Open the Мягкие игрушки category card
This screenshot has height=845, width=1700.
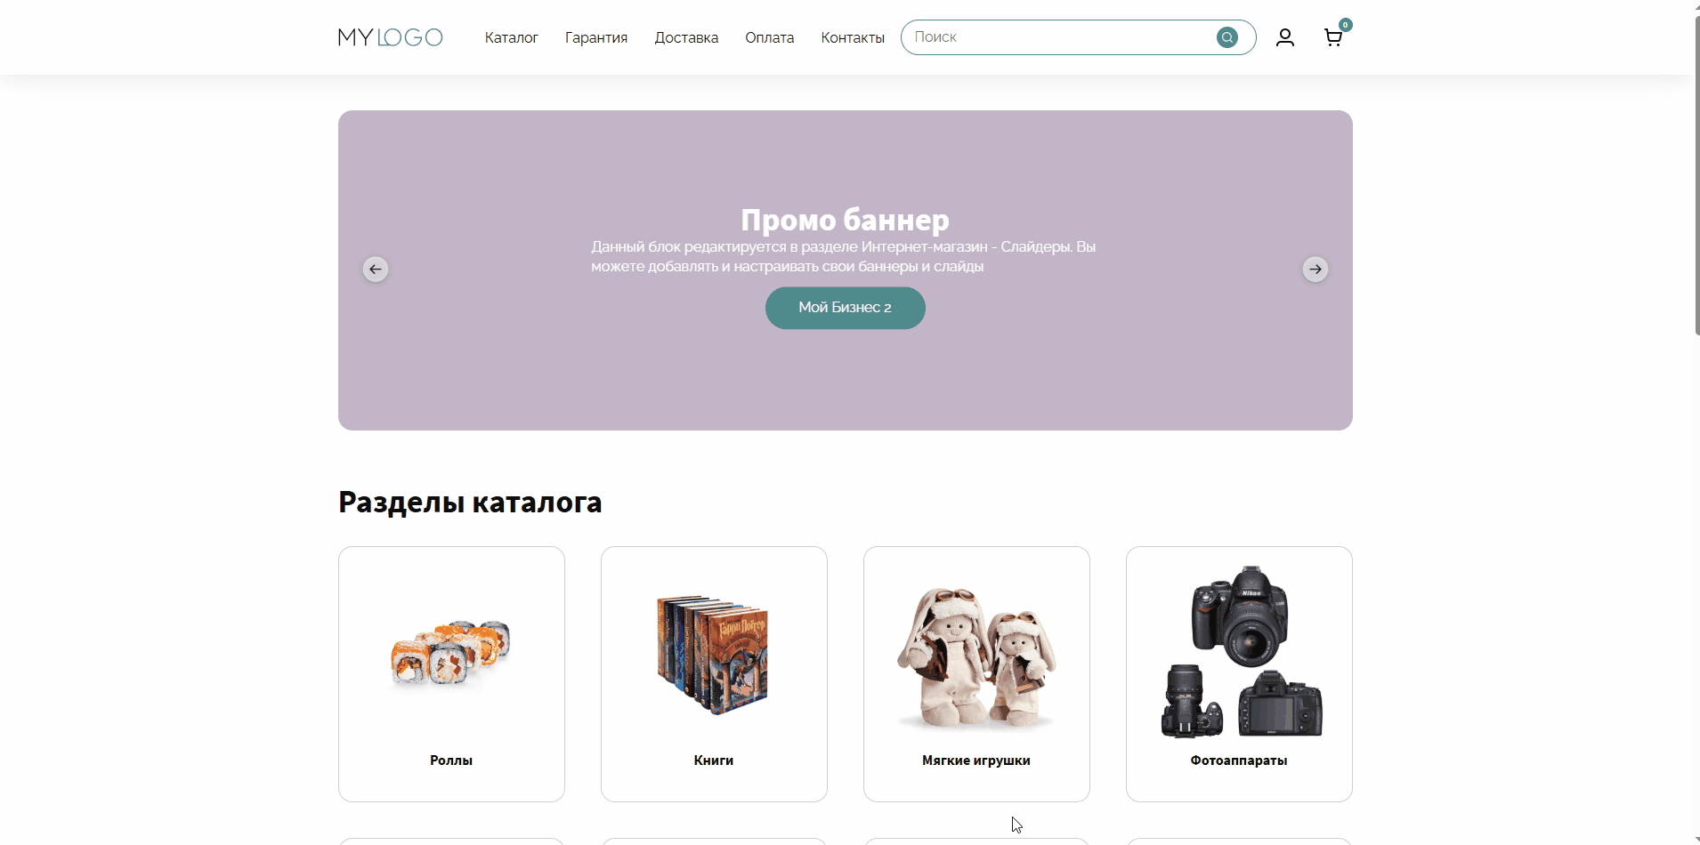point(976,674)
